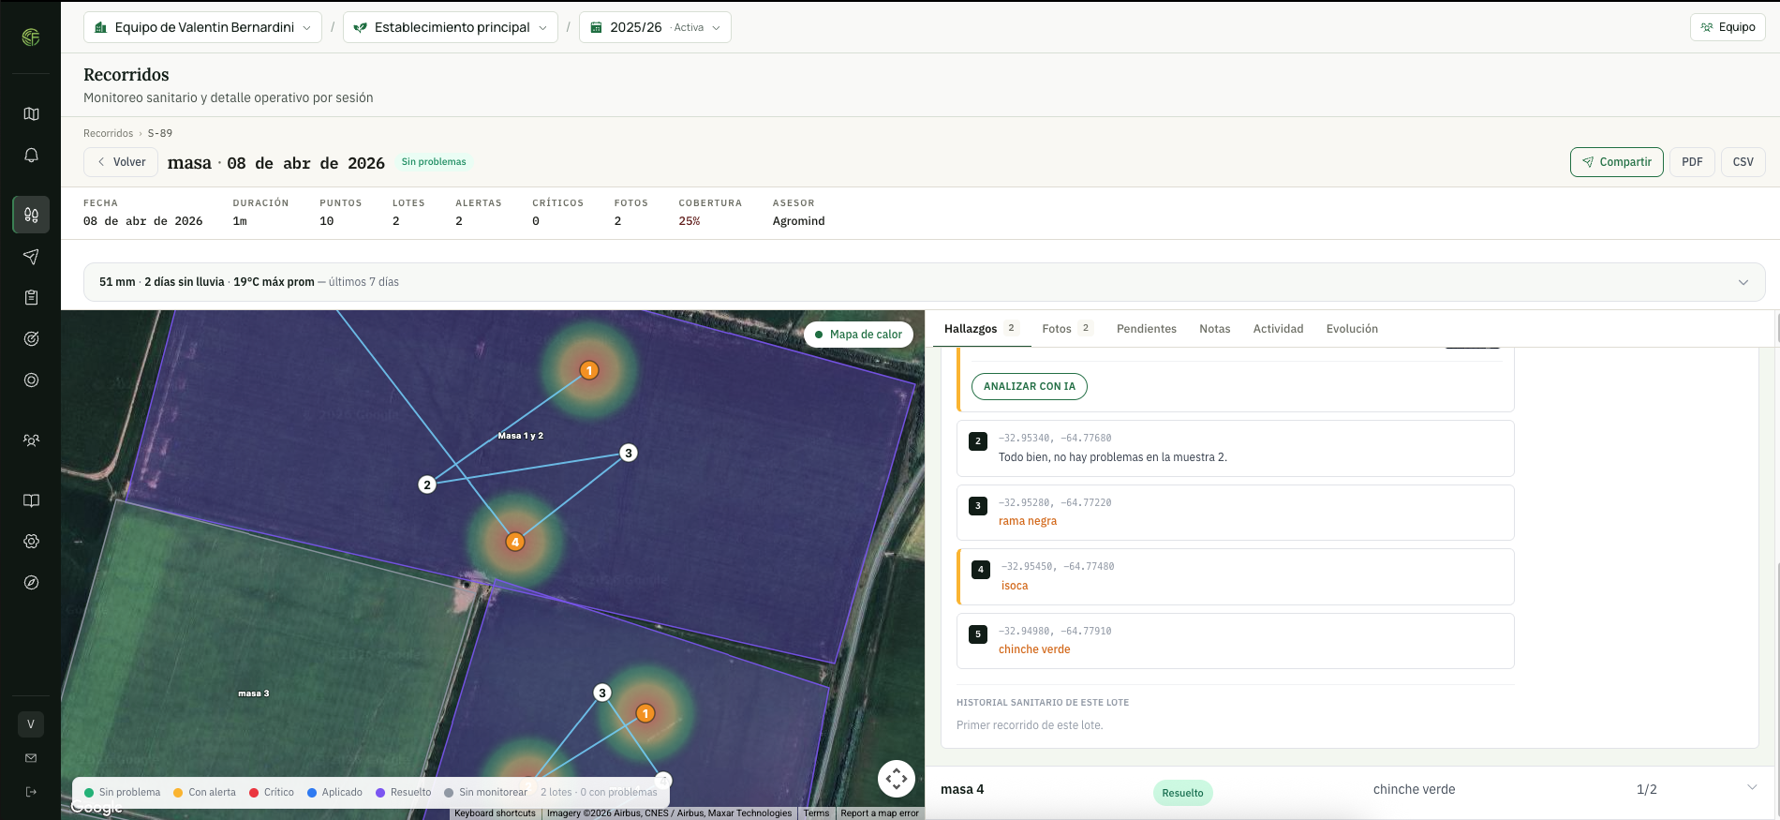Open the settings gear sidebar icon

31,542
